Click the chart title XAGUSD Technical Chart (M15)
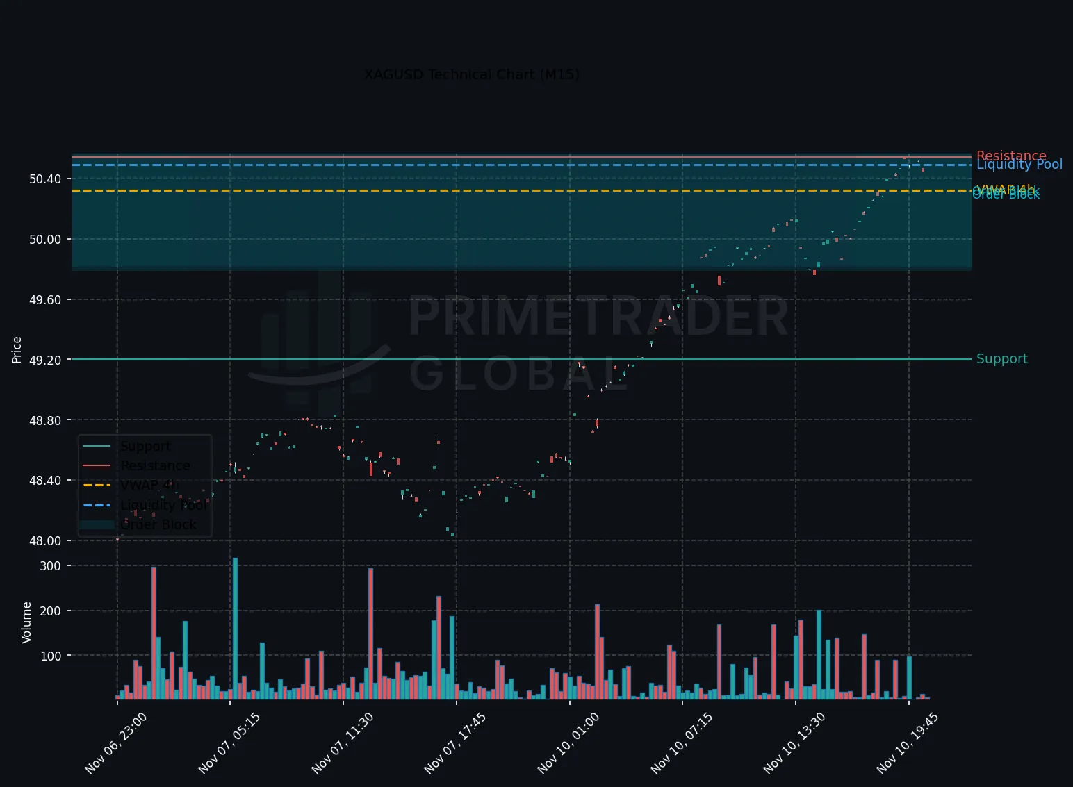The width and height of the screenshot is (1073, 787). (472, 74)
